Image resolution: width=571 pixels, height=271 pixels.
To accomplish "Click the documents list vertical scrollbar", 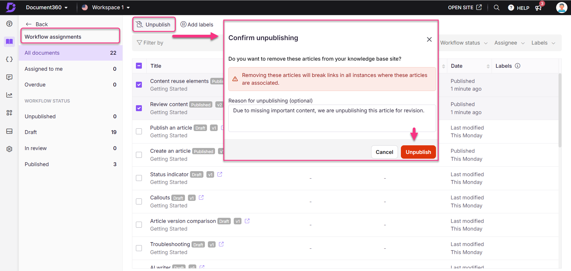I will pos(560,110).
